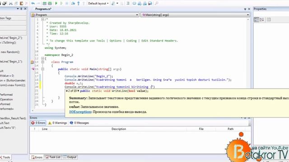Click the Save All toolbar icon

(x=4, y=3)
